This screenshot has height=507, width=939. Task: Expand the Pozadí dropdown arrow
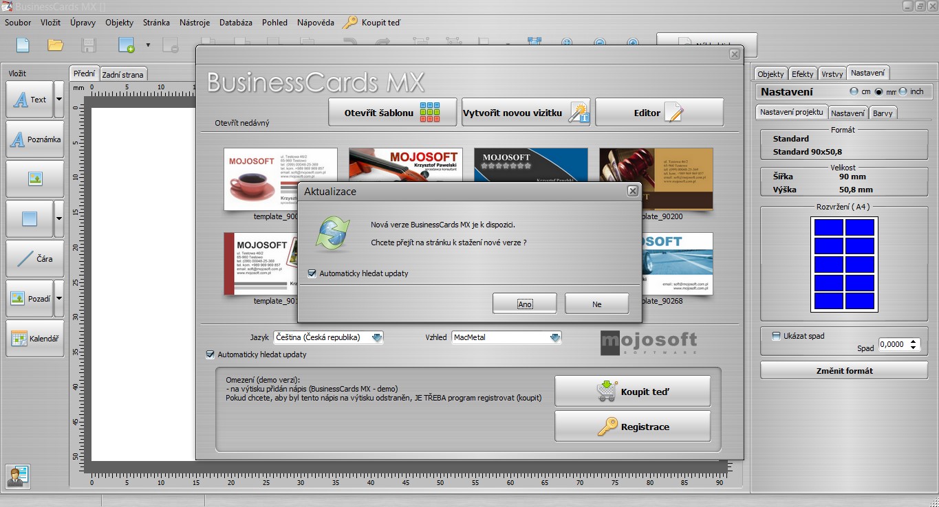[59, 299]
